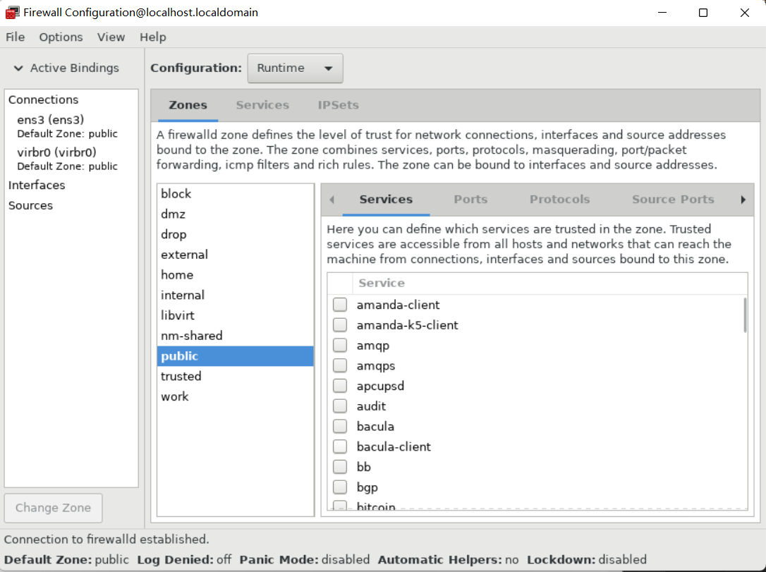Click the Service column header
This screenshot has width=766, height=572.
(x=549, y=284)
